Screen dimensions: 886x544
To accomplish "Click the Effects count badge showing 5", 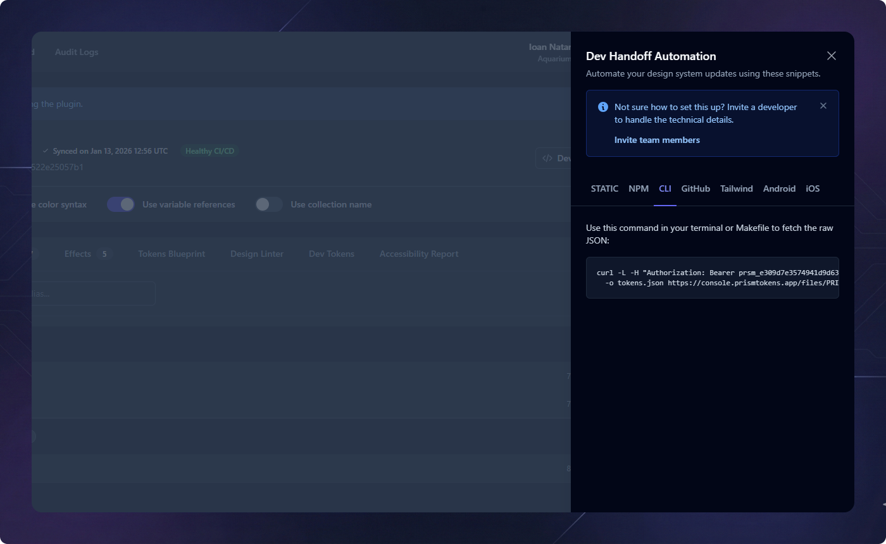I will pyautogui.click(x=104, y=254).
